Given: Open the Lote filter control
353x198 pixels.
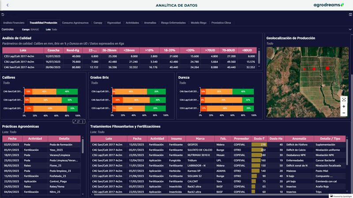Looking at the screenshot, I should point(51,29).
